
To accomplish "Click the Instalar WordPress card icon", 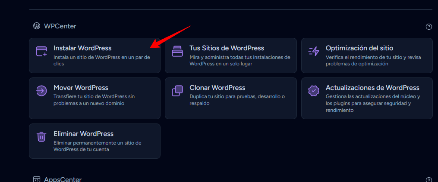I will pyautogui.click(x=41, y=51).
